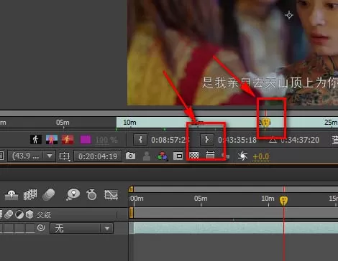Click the time navigator start handle
The width and height of the screenshot is (338, 261).
[x=131, y=189]
